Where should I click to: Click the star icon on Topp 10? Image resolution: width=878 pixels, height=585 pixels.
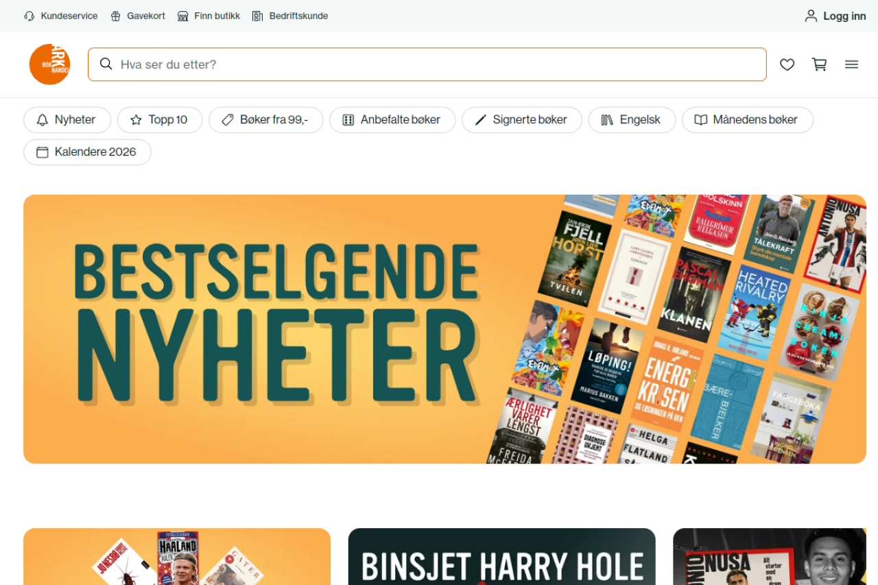[136, 120]
